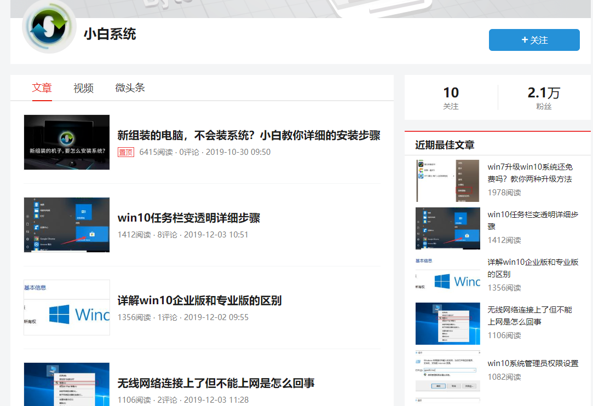Viewport: 593px width, 406px height.
Task: Click the 小白系统 account name
Action: pyautogui.click(x=110, y=34)
